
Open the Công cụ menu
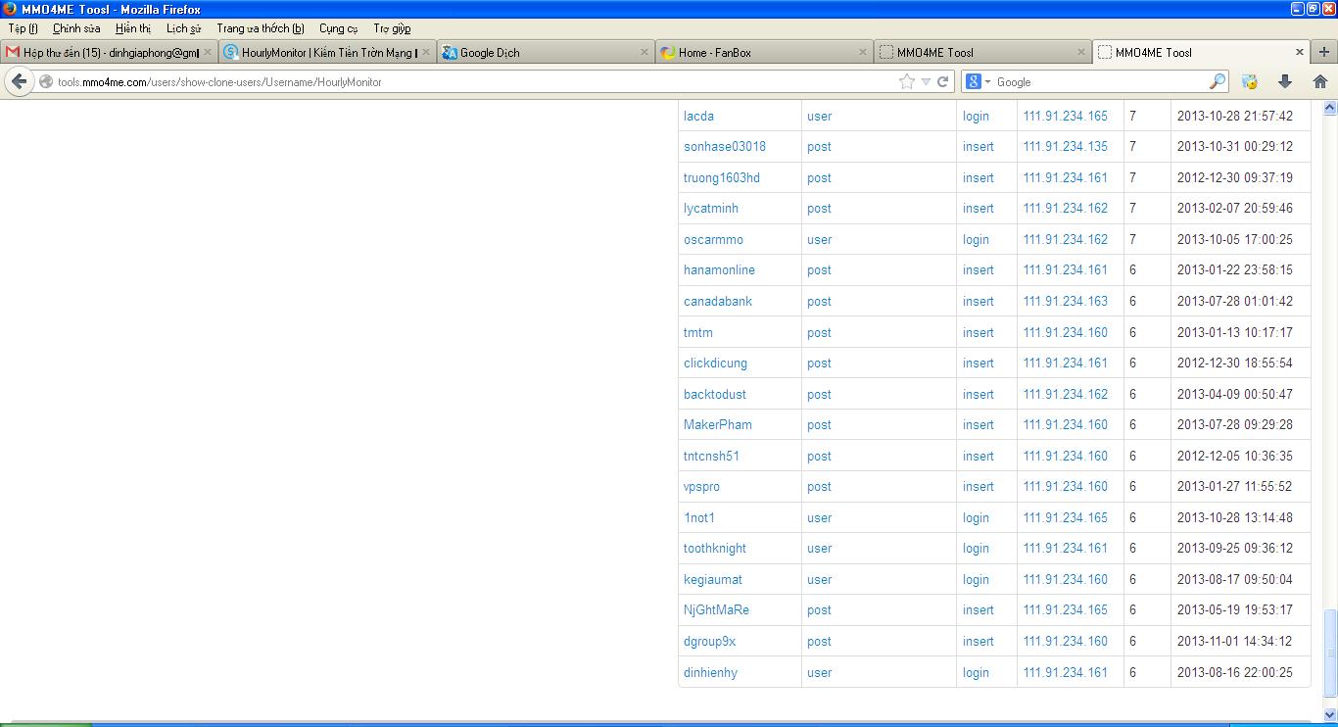[338, 28]
